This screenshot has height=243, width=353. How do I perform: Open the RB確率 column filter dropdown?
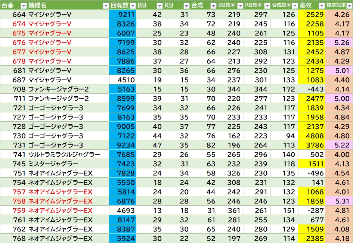(267, 6)
